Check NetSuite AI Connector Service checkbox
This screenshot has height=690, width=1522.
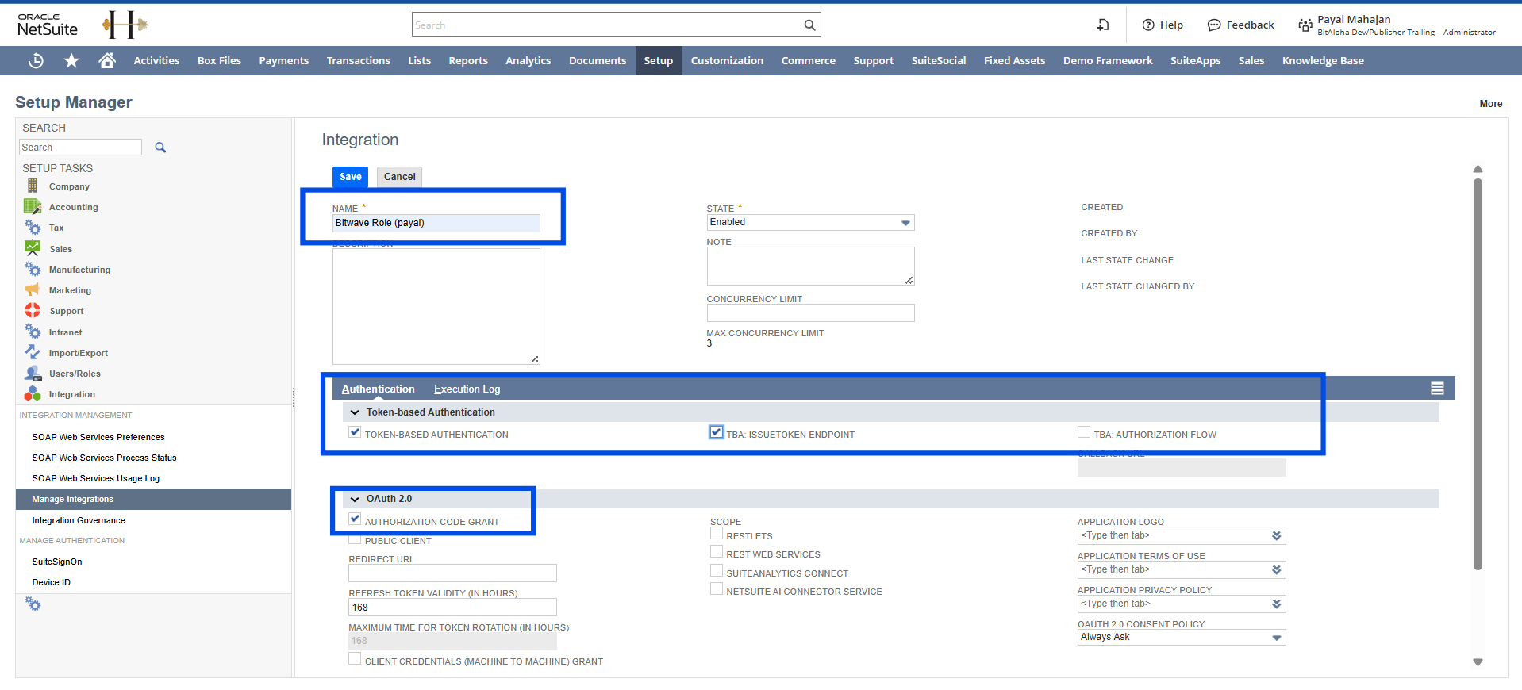tap(717, 589)
